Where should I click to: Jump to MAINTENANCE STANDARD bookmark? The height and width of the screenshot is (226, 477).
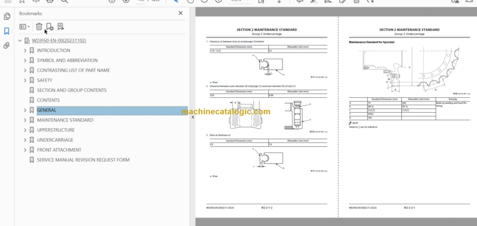coord(65,120)
